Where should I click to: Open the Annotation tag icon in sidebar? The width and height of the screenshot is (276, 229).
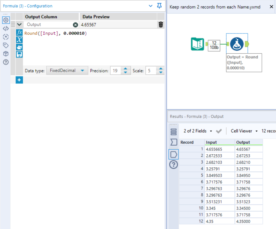tap(6, 45)
